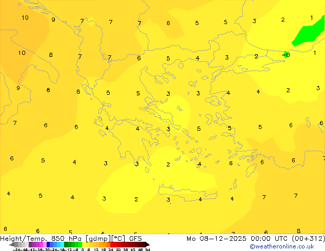Pick the magenta swatch in the temperature scale
This screenshot has width=325, height=251.
(x=41, y=244)
